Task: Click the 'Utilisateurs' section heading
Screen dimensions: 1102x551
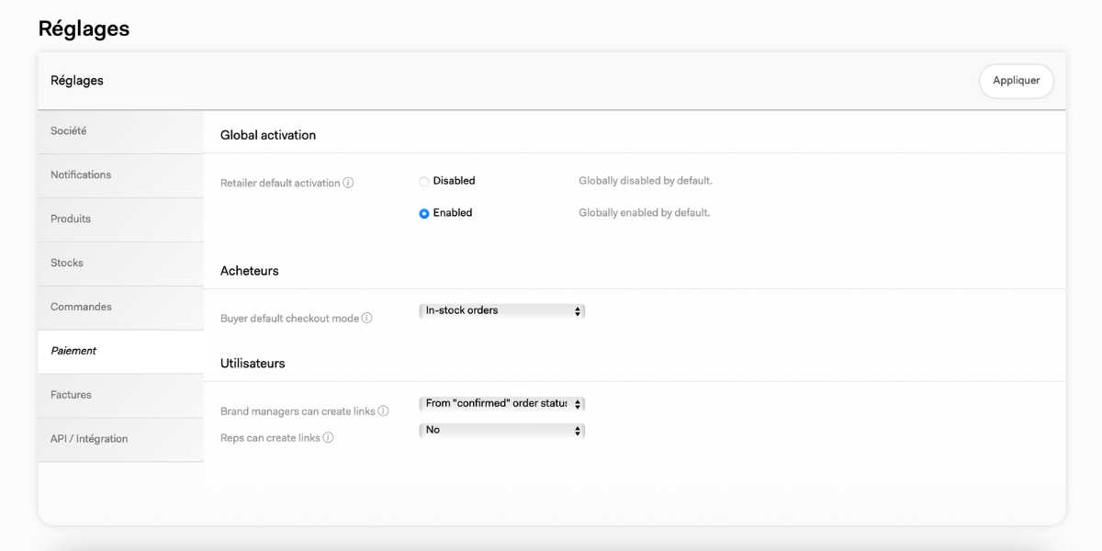Action: 253,364
